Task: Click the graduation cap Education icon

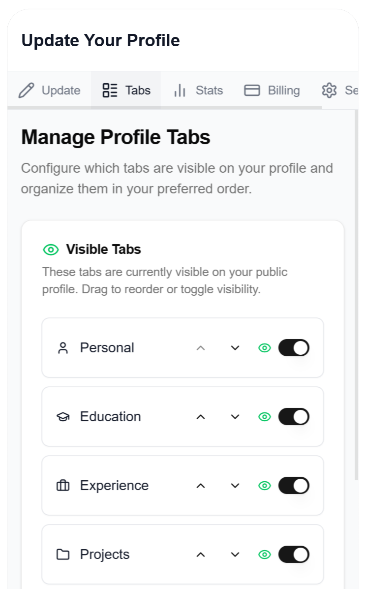Action: coord(63,417)
